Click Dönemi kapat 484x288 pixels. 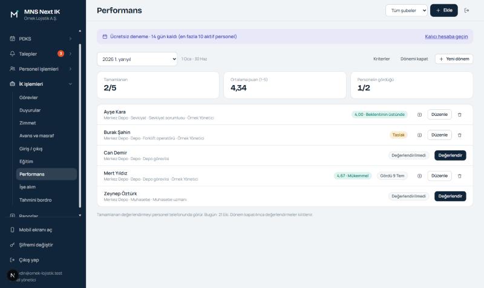pos(414,59)
